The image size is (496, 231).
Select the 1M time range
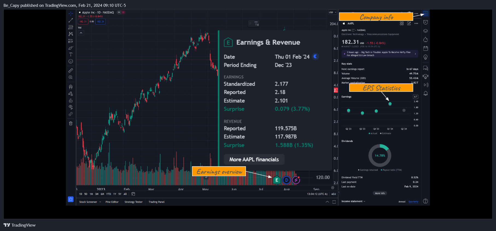pos(91,194)
